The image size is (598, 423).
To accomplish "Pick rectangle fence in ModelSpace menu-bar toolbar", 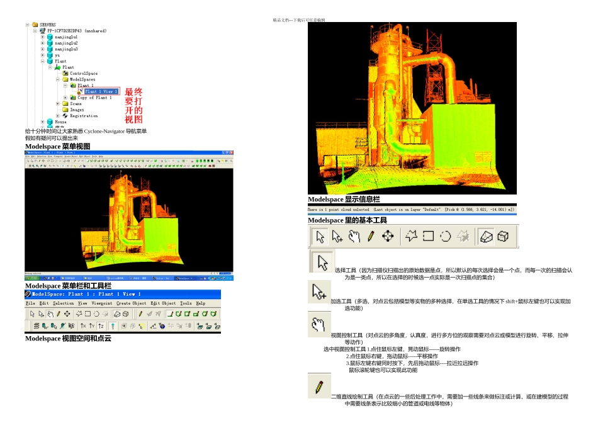I will pos(87,314).
